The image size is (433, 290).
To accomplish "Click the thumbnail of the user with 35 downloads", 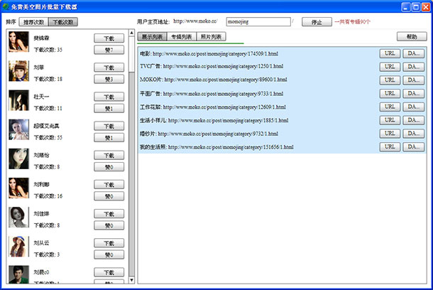I will [x=18, y=42].
